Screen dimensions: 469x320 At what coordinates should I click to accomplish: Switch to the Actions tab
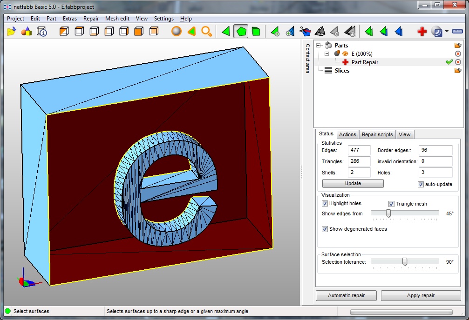pyautogui.click(x=347, y=134)
